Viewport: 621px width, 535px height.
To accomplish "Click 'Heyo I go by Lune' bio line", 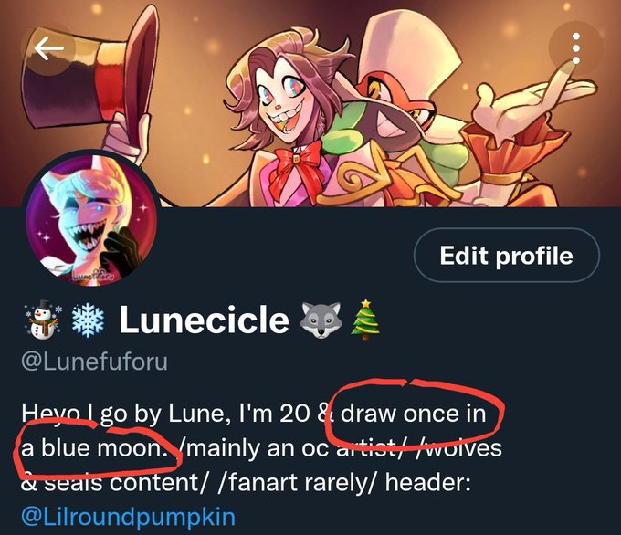I will (x=126, y=414).
